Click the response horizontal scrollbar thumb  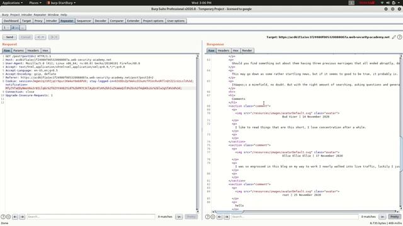229,212
